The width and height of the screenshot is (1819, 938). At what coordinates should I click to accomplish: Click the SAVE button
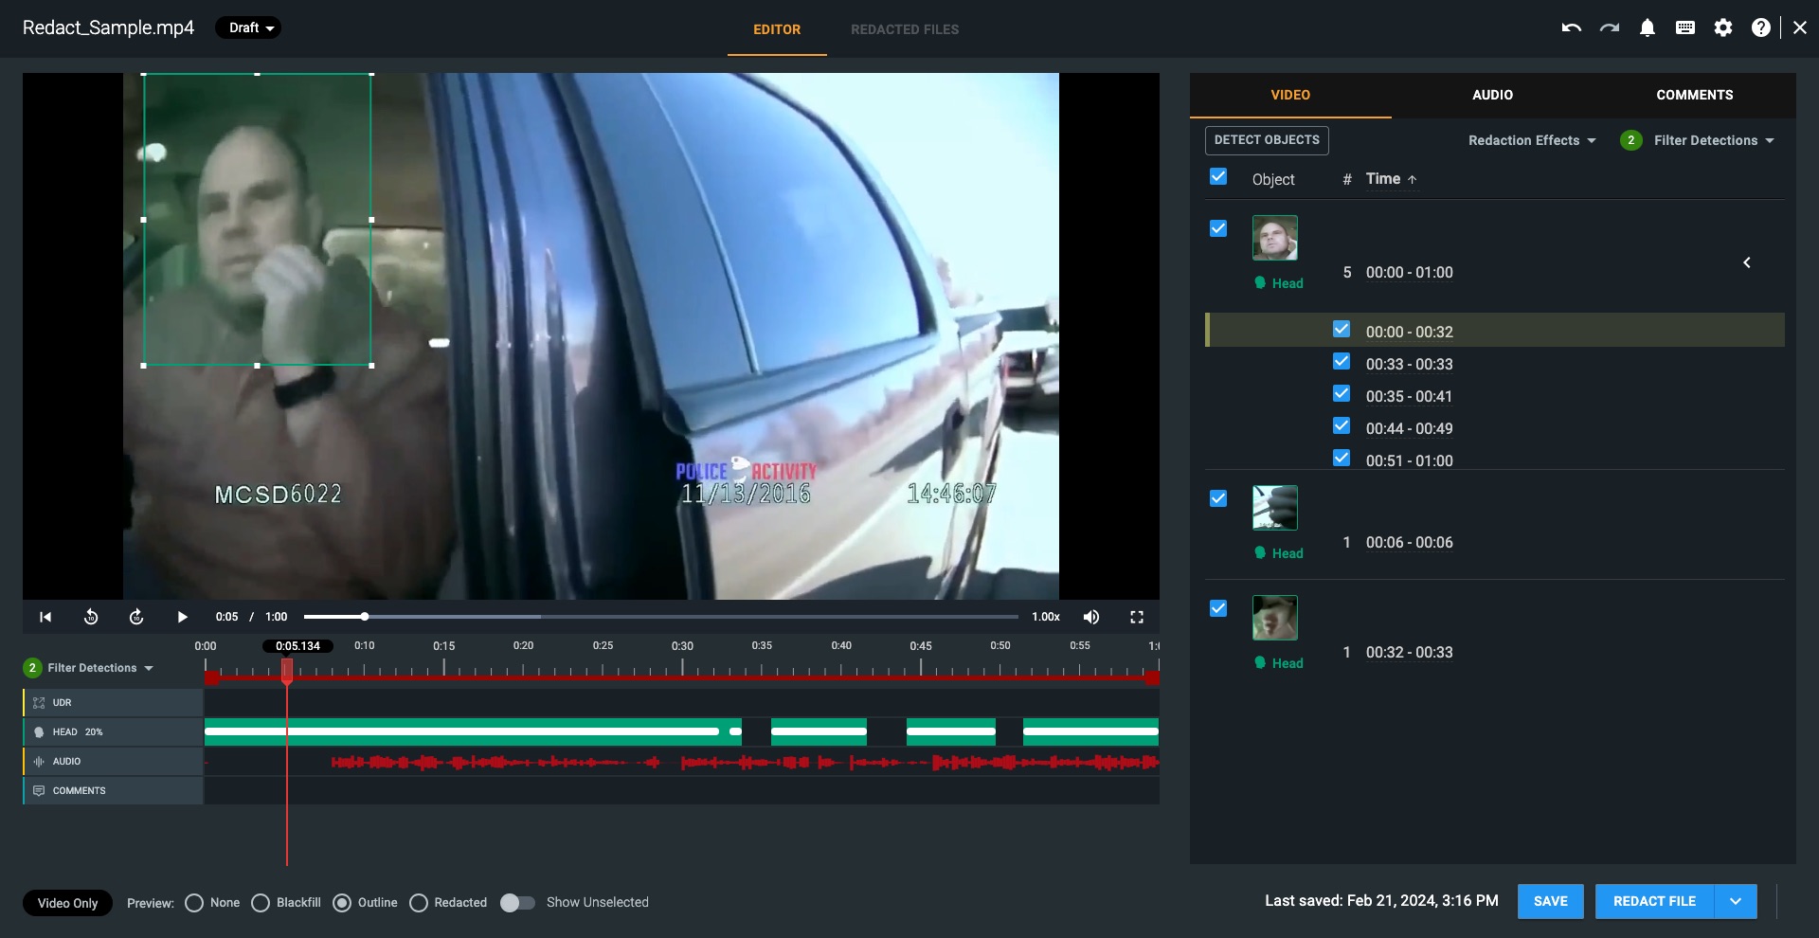[1550, 901]
